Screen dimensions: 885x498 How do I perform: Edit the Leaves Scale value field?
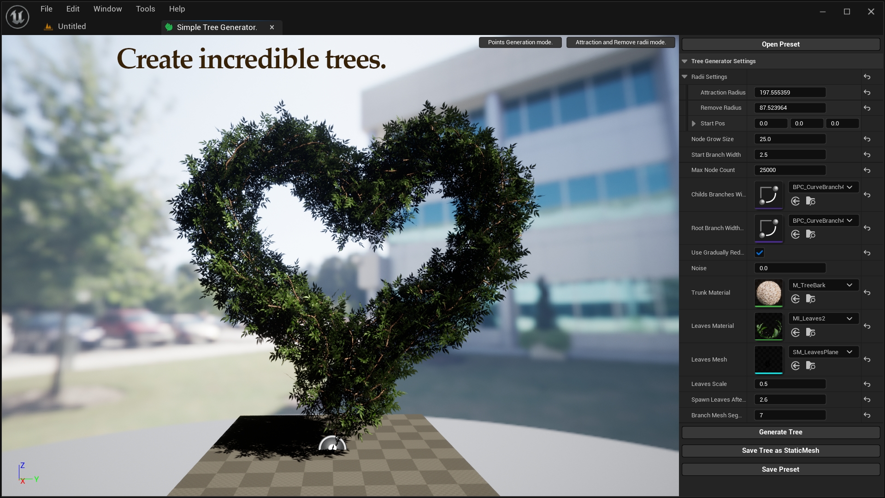coord(790,384)
